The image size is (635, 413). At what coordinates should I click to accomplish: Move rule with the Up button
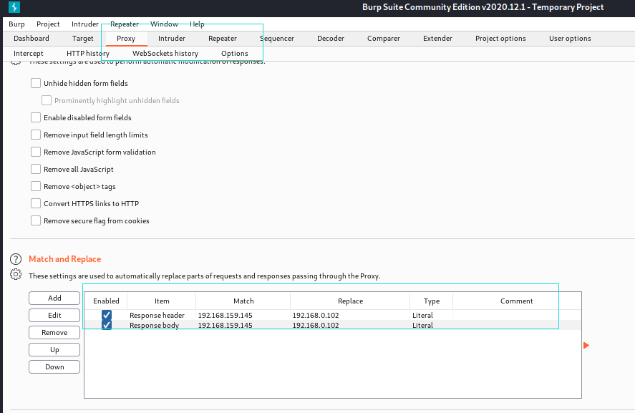click(x=54, y=349)
